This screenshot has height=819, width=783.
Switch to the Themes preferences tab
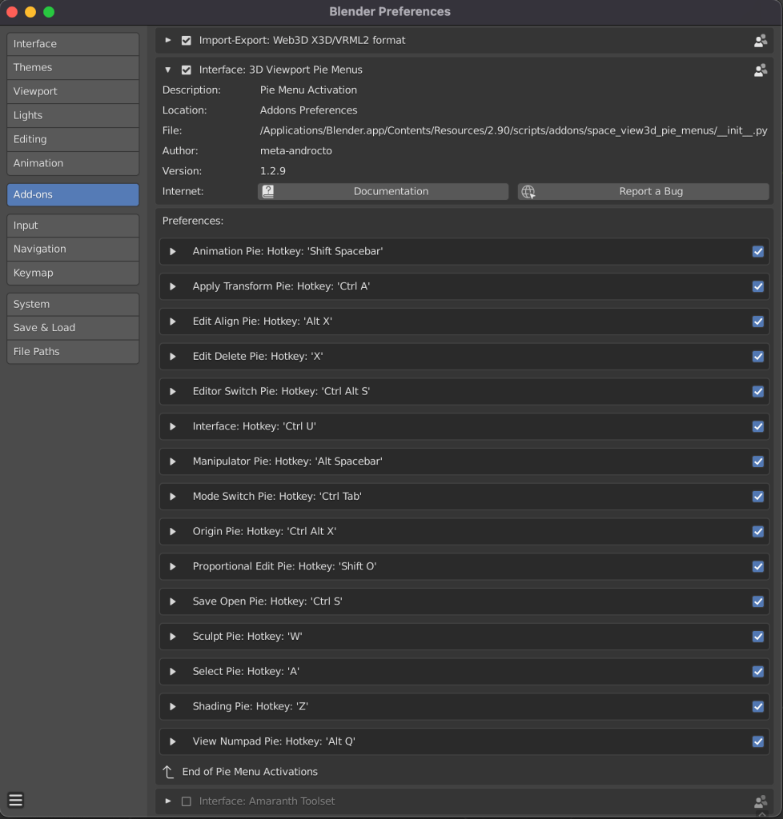(x=72, y=67)
